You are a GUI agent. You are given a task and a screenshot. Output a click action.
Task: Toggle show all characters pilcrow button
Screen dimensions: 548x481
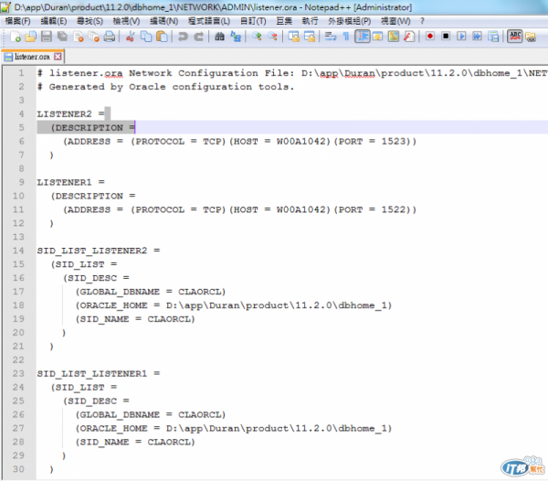click(x=346, y=37)
